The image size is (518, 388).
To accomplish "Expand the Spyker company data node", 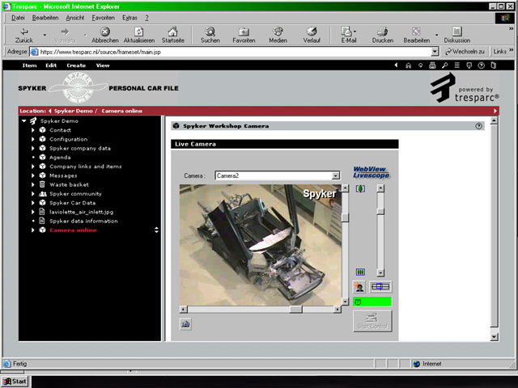I will pos(32,148).
